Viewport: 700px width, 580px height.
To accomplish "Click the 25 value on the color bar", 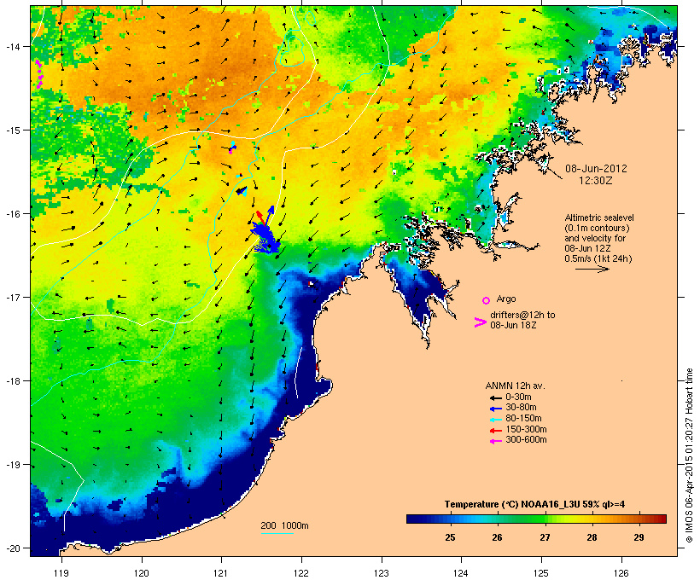I will coord(450,537).
